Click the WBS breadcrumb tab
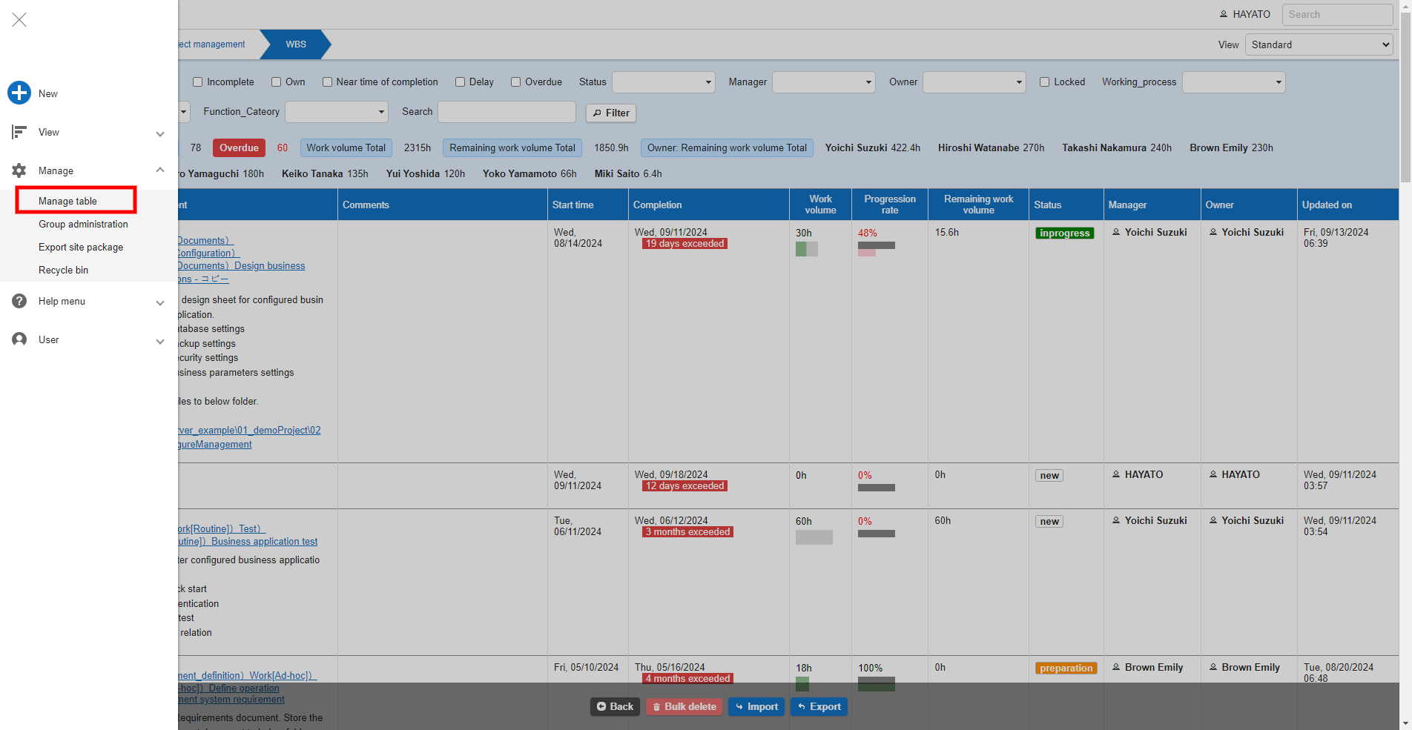The width and height of the screenshot is (1412, 730). click(296, 44)
